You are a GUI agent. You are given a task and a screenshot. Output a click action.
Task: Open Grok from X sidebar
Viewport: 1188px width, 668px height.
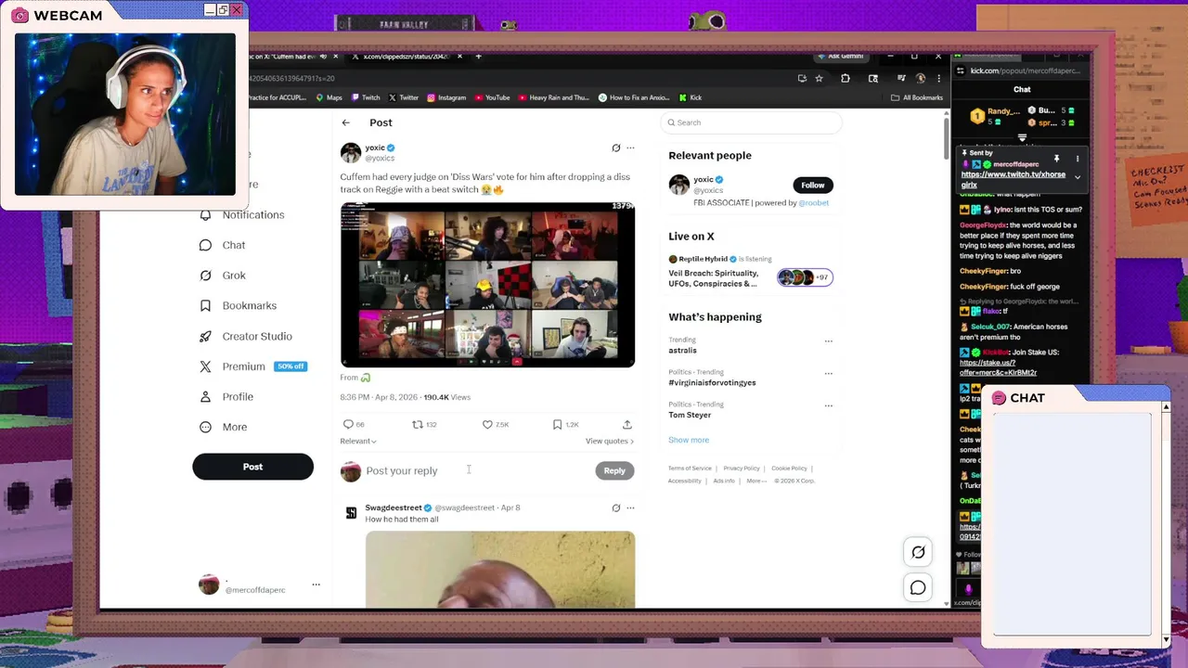(222, 276)
